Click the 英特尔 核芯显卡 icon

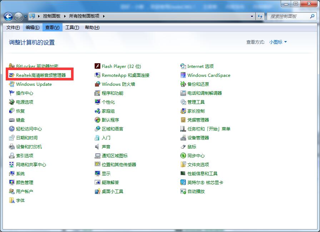pyautogui.click(x=183, y=182)
